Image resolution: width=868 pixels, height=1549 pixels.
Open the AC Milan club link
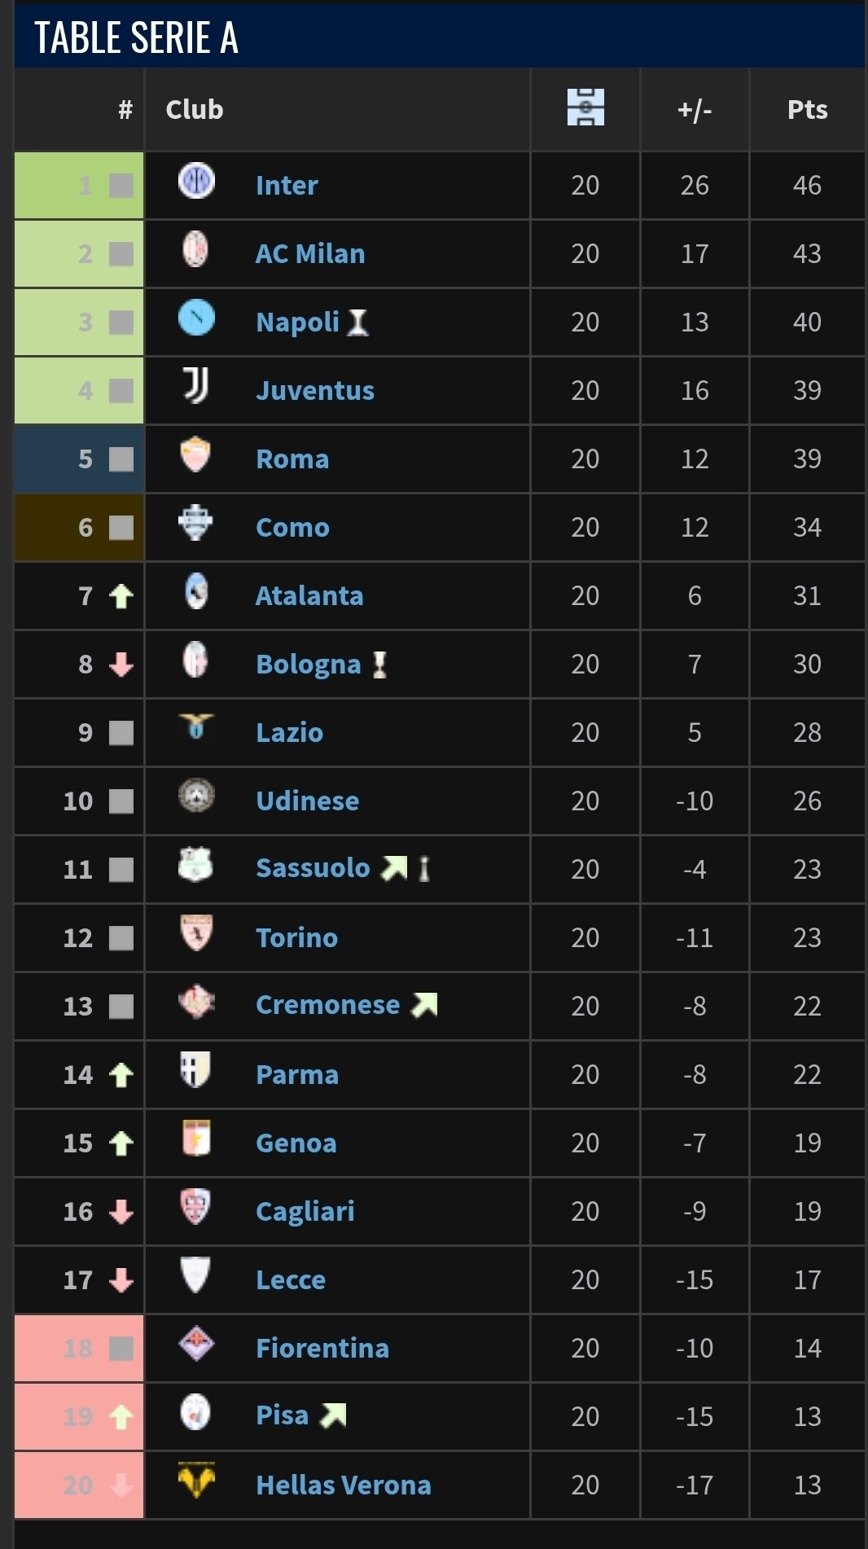tap(309, 254)
